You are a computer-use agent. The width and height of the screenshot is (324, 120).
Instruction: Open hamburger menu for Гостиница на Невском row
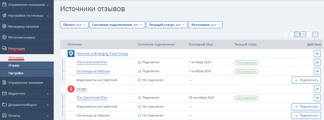coord(317,71)
